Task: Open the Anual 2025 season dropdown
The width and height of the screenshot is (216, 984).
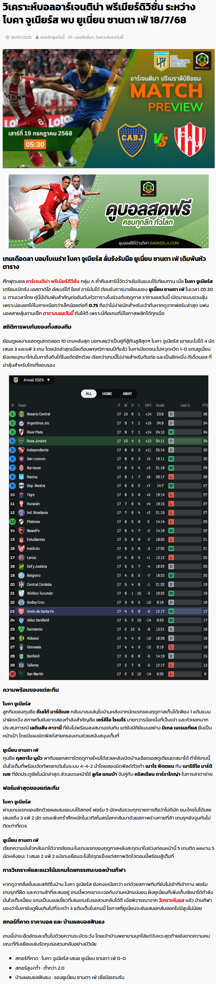Action: click(37, 380)
